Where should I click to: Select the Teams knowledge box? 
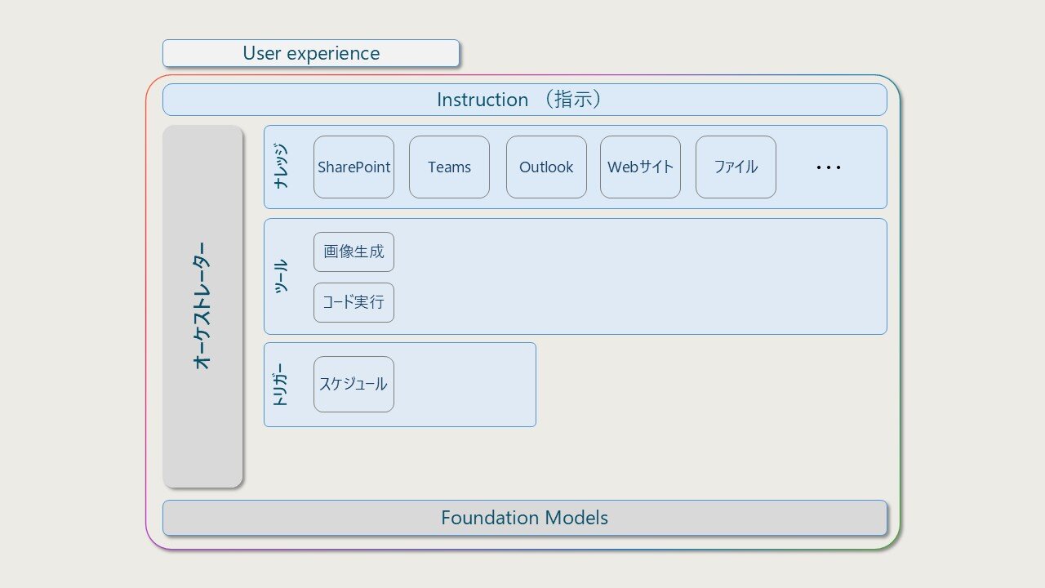pos(449,167)
